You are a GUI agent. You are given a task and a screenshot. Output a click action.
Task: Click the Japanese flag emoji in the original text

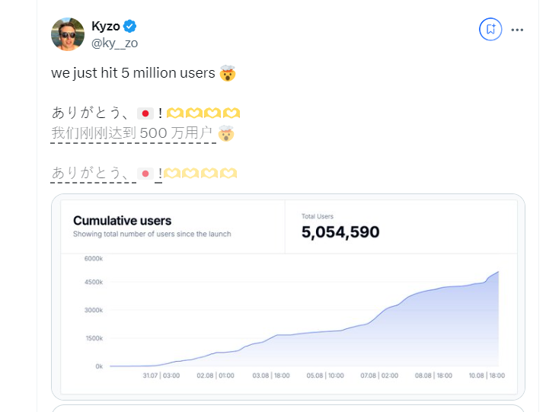pos(145,113)
